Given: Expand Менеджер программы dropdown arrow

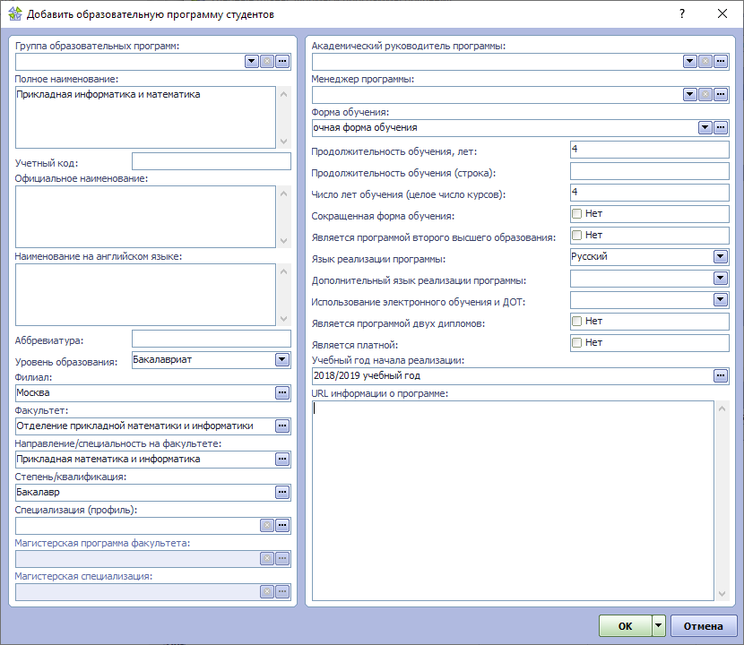Looking at the screenshot, I should point(690,94).
